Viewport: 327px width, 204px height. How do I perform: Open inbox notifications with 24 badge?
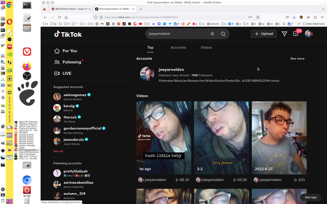pos(296,34)
